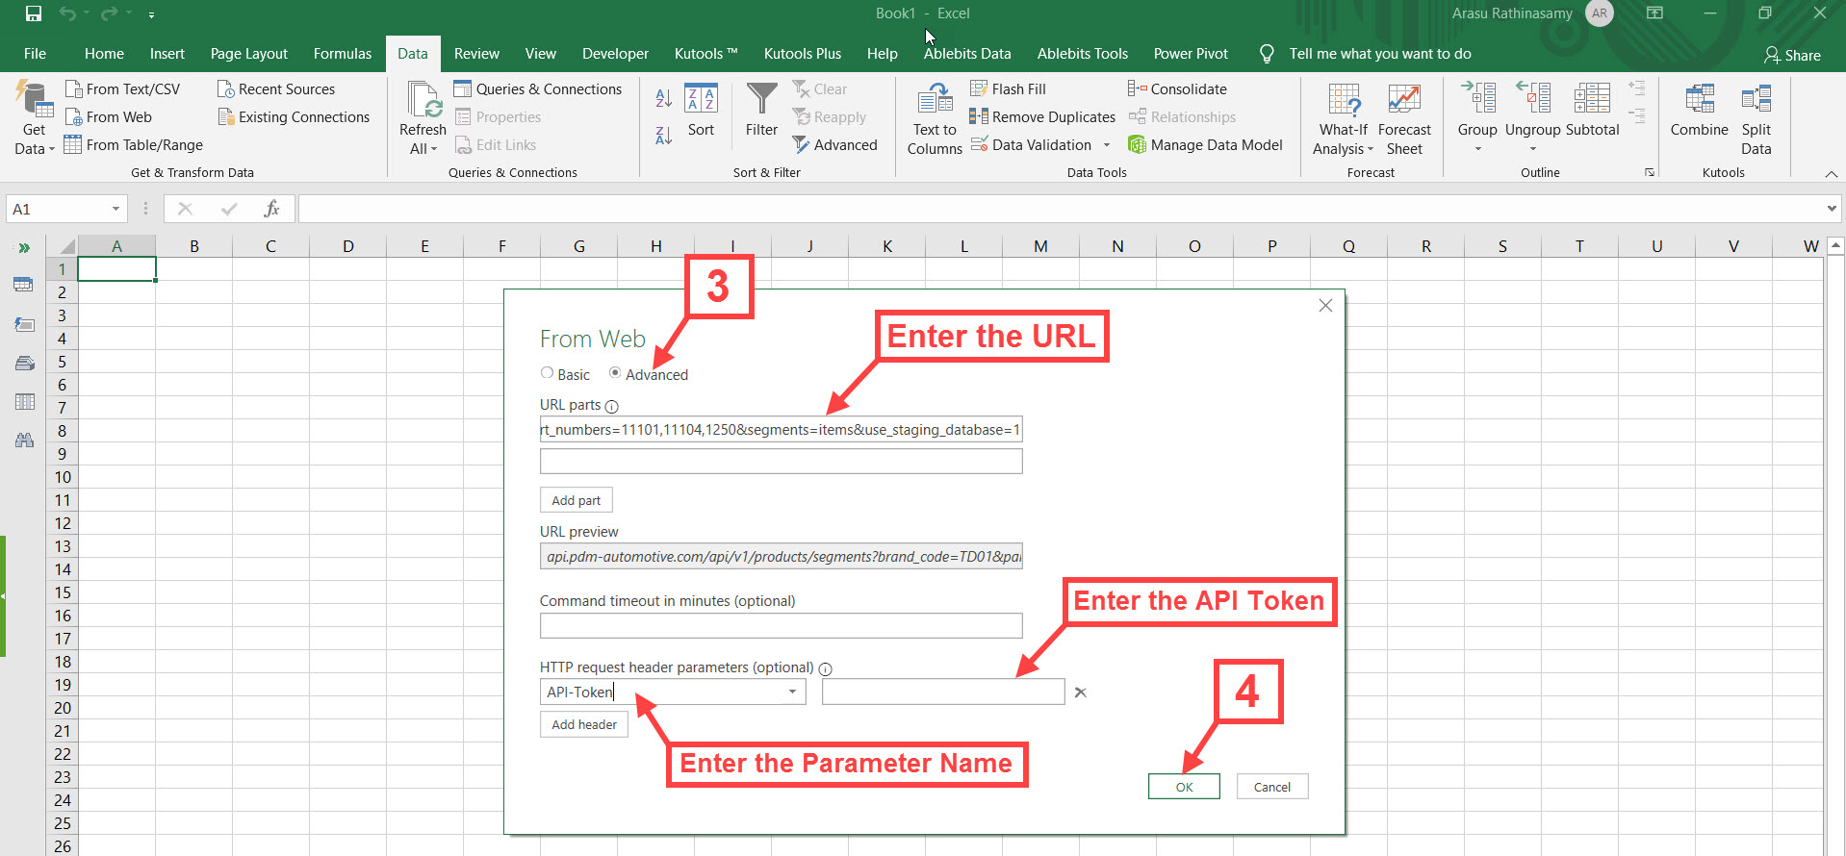Collapse the ribbon
This screenshot has height=856, width=1846.
click(x=1831, y=173)
